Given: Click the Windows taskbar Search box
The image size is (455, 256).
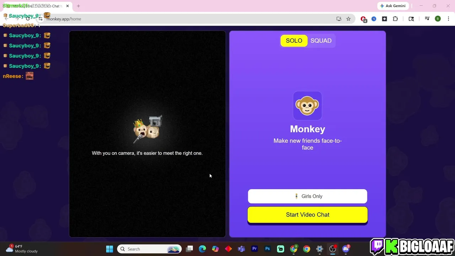Looking at the screenshot, I should click(x=149, y=249).
